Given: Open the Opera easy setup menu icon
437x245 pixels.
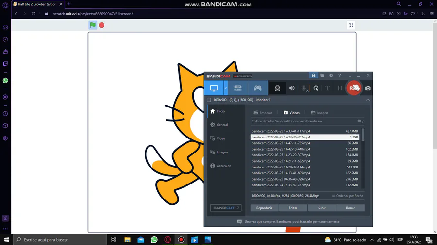Looking at the screenshot, I should click(x=432, y=14).
